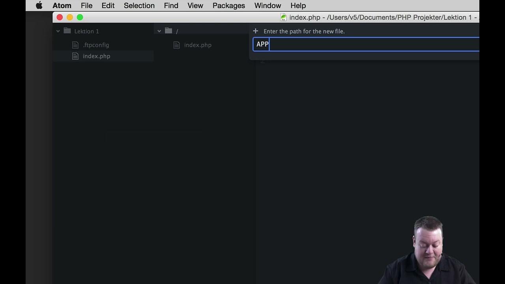
Task: Open the Atom application menu
Action: pyautogui.click(x=62, y=6)
